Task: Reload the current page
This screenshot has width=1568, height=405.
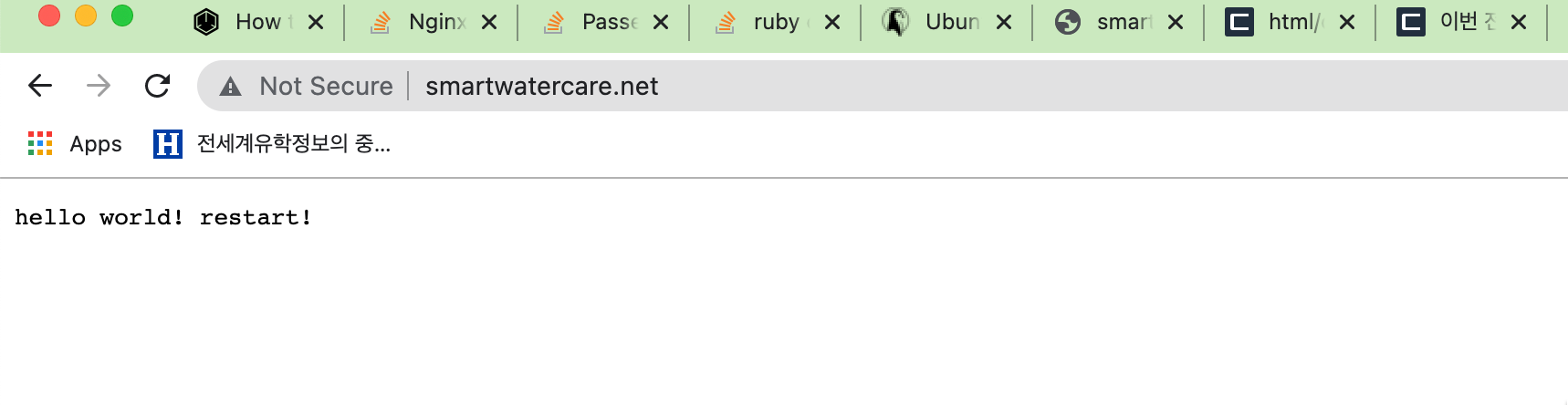Action: click(158, 86)
